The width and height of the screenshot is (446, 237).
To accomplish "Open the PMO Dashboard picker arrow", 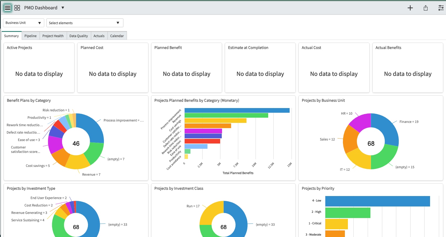I will click(x=63, y=8).
